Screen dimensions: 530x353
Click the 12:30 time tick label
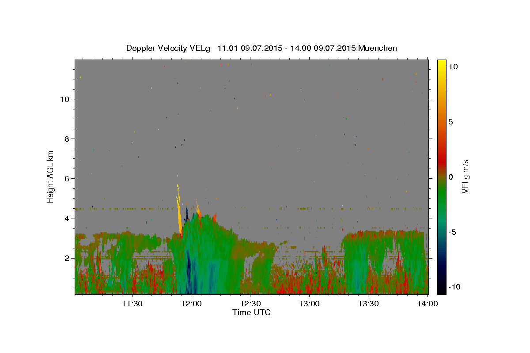click(x=250, y=304)
